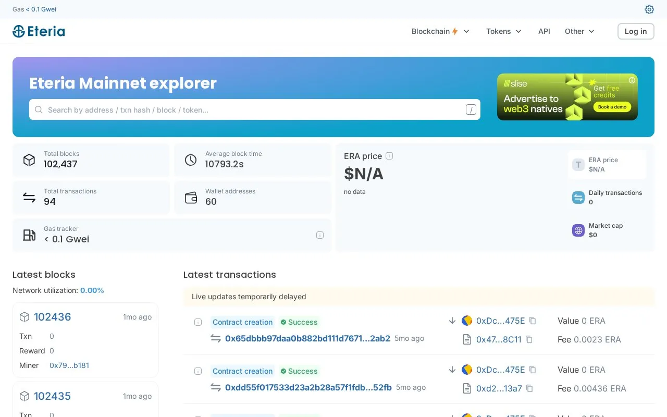Click the Eteria logo
This screenshot has width=667, height=417.
[39, 31]
